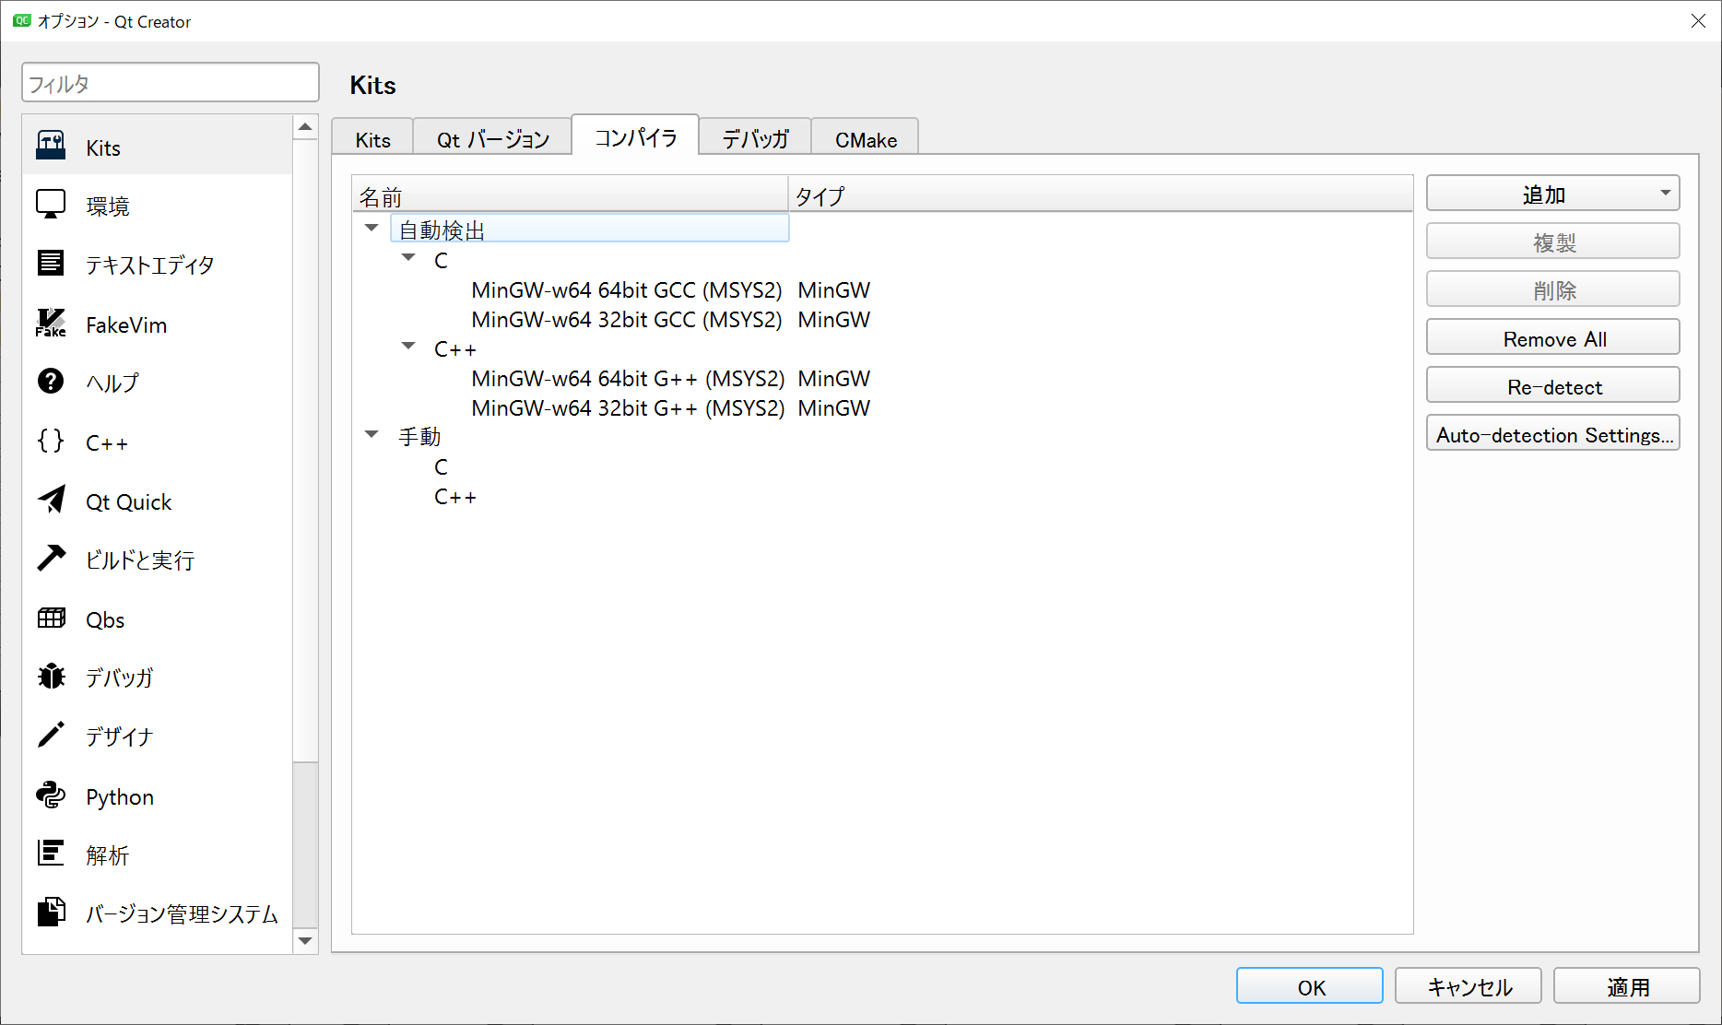Click the ビルドと実行 hammer icon

(51, 558)
